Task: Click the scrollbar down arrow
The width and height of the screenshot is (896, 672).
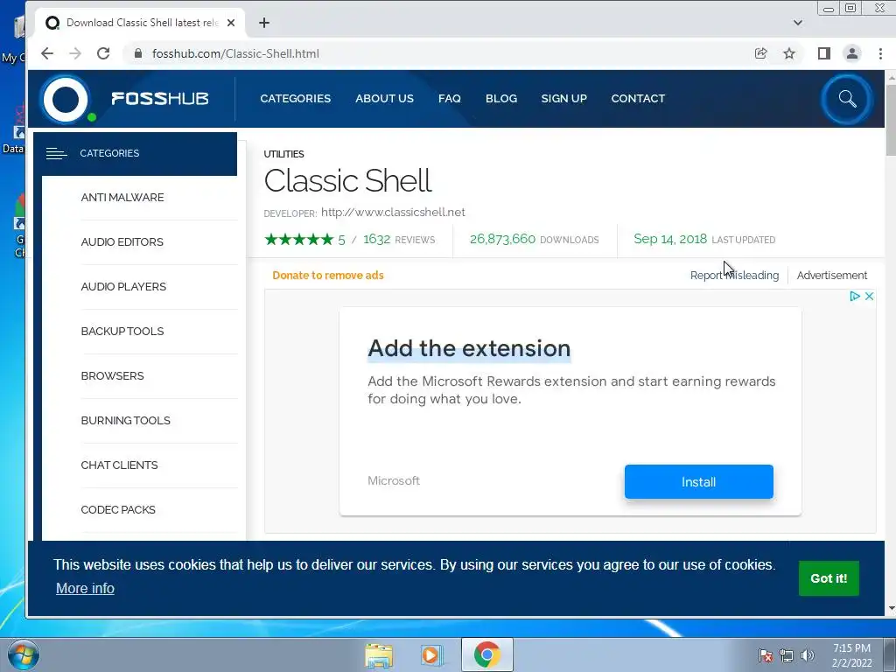Action: (x=891, y=609)
